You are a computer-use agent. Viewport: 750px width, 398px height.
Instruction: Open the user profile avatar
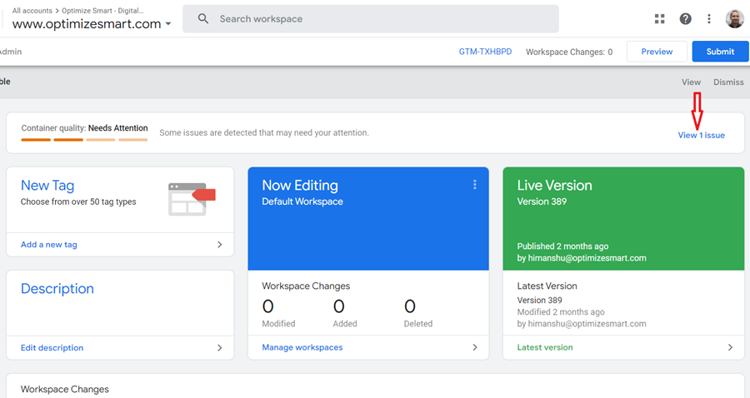734,18
